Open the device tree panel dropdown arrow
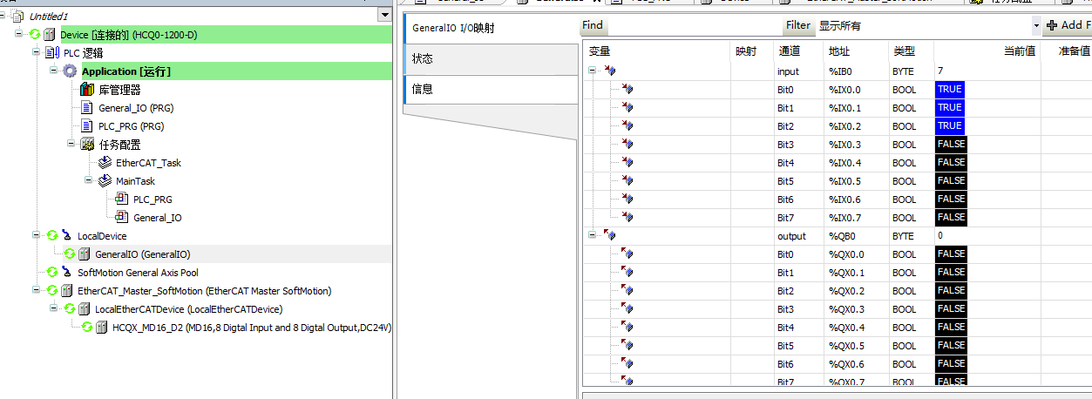The width and height of the screenshot is (1092, 399). pyautogui.click(x=384, y=15)
